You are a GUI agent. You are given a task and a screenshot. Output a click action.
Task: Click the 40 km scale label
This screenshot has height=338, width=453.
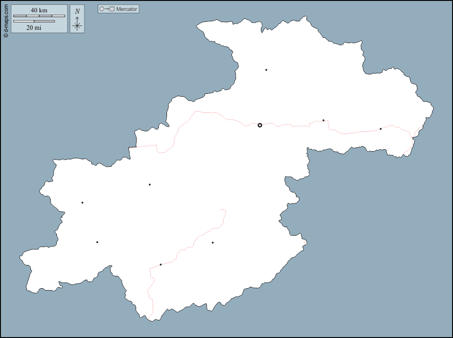click(39, 10)
